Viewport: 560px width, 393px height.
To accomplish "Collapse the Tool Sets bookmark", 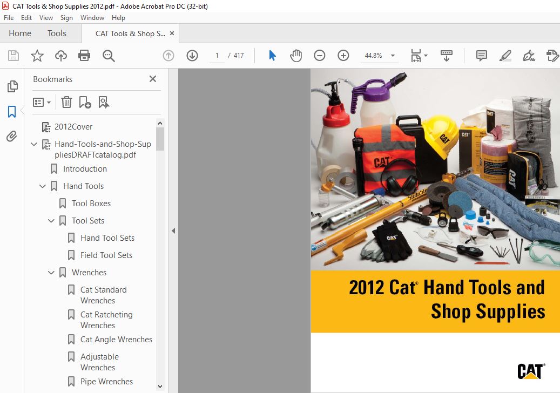I will (51, 221).
